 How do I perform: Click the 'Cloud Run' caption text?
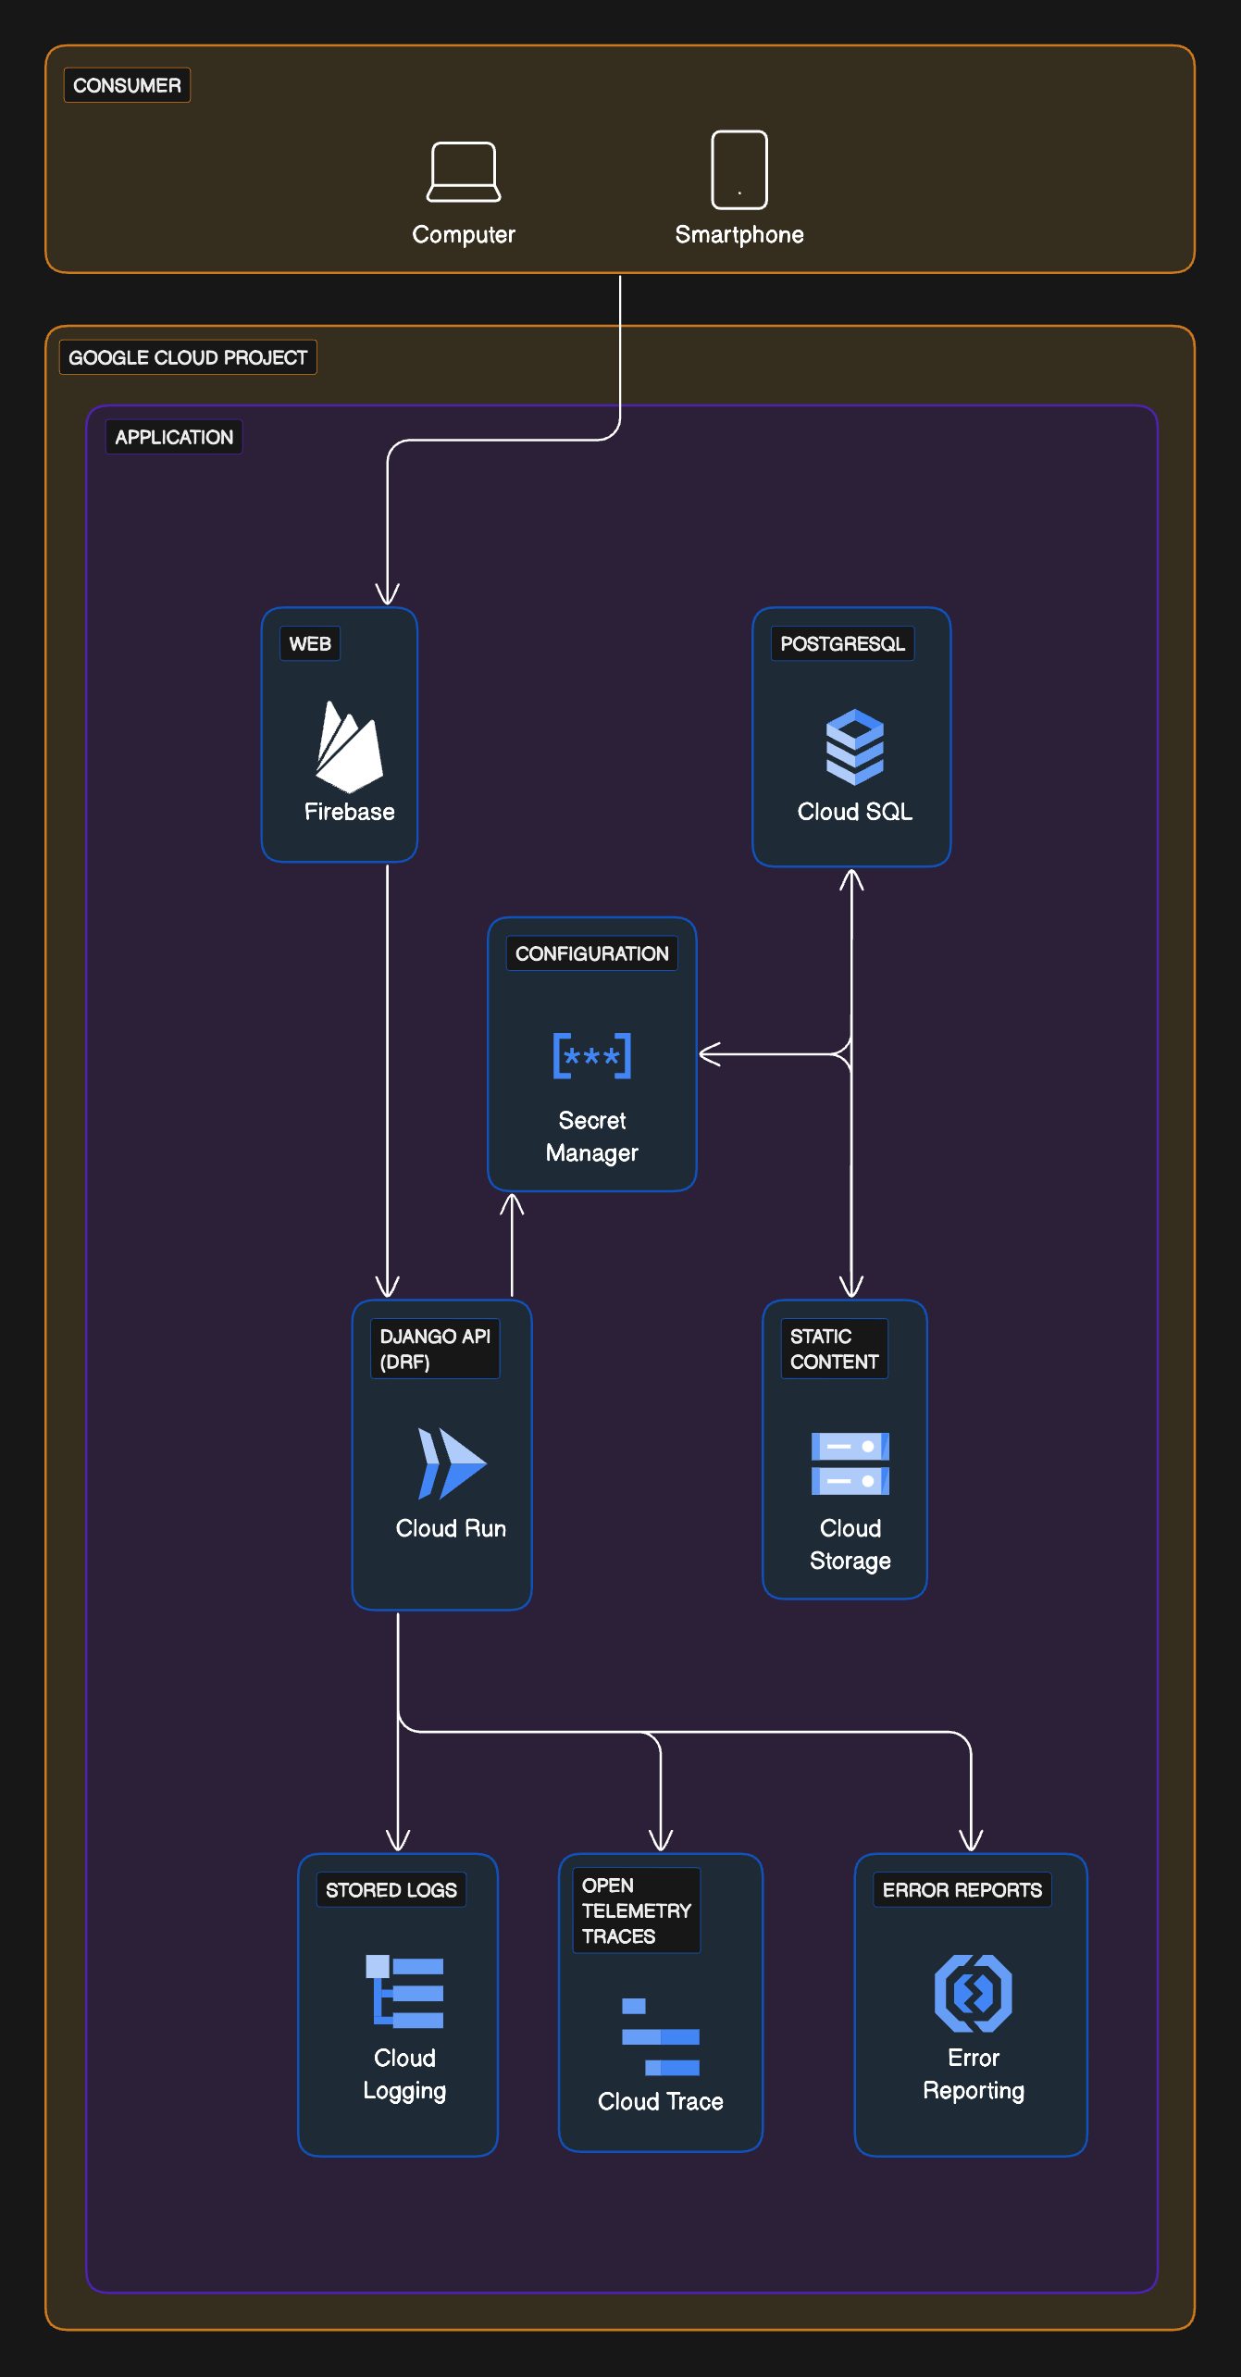click(x=452, y=1528)
